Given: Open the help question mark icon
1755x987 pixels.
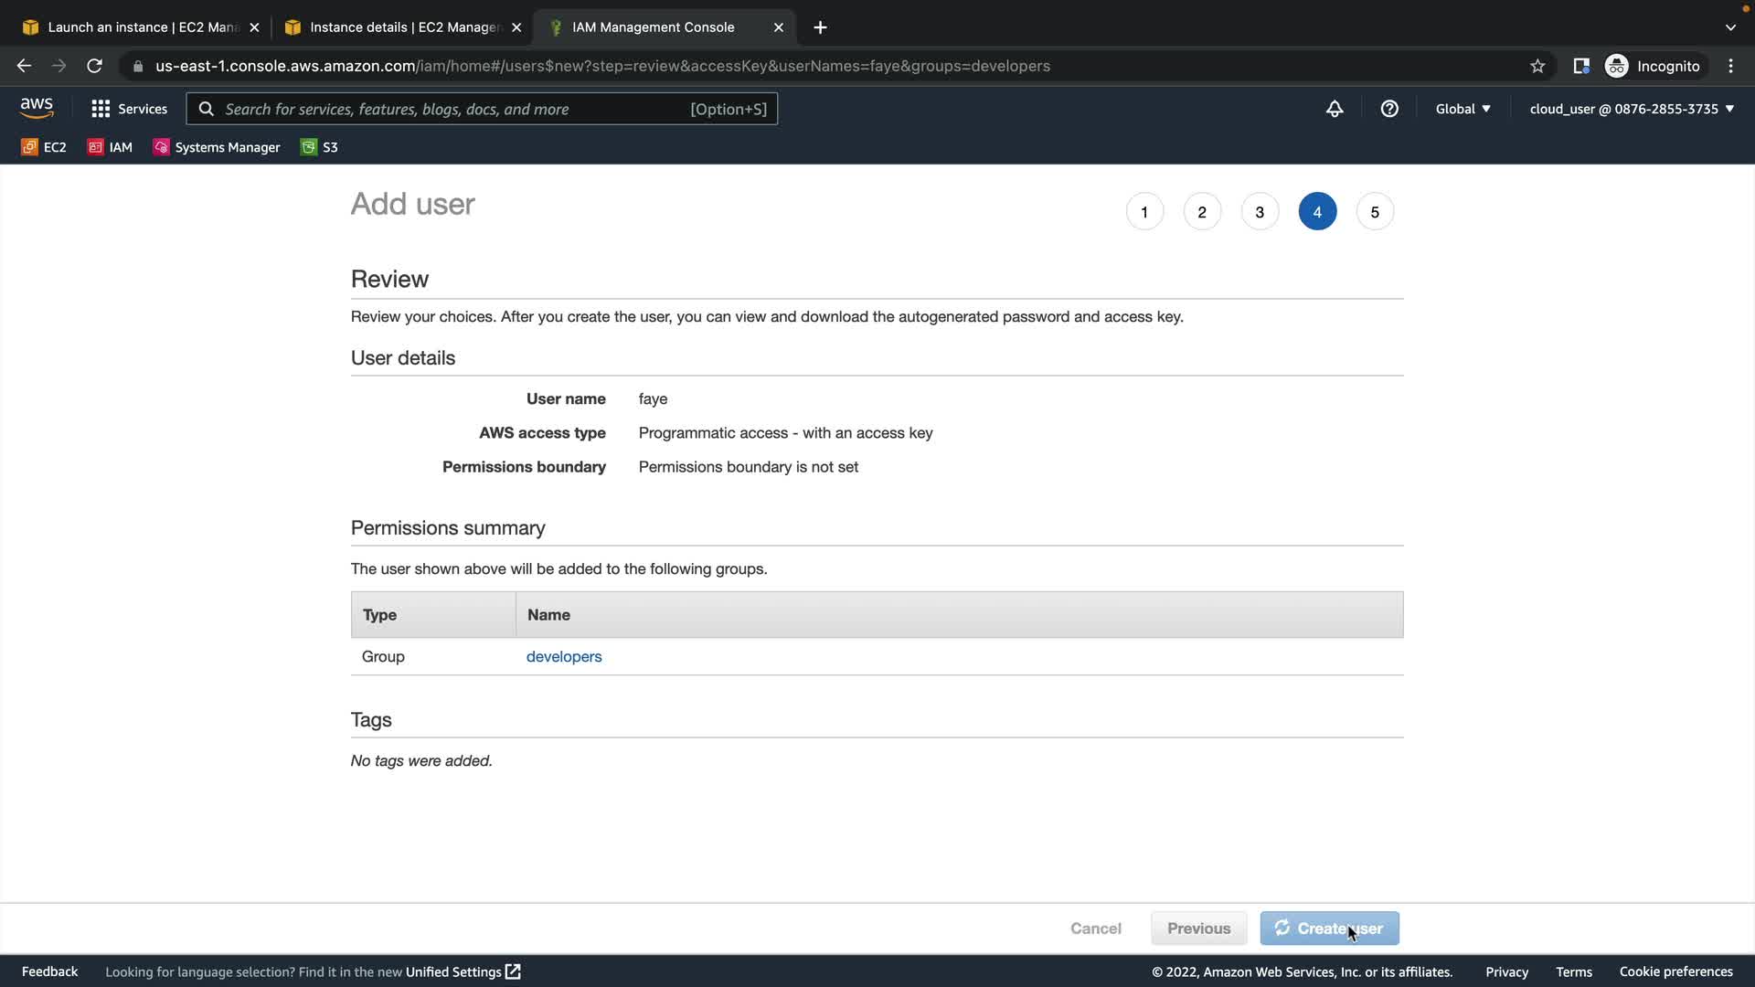Looking at the screenshot, I should (x=1389, y=109).
